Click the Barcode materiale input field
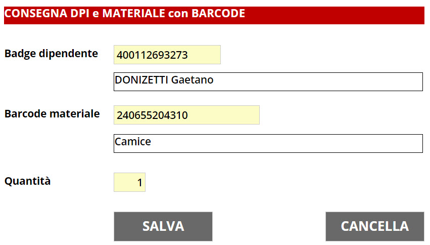This screenshot has height=245, width=430. tap(186, 115)
